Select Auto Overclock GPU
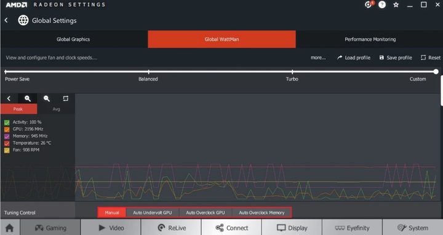Screen dimensions: 443x235 tap(206, 212)
